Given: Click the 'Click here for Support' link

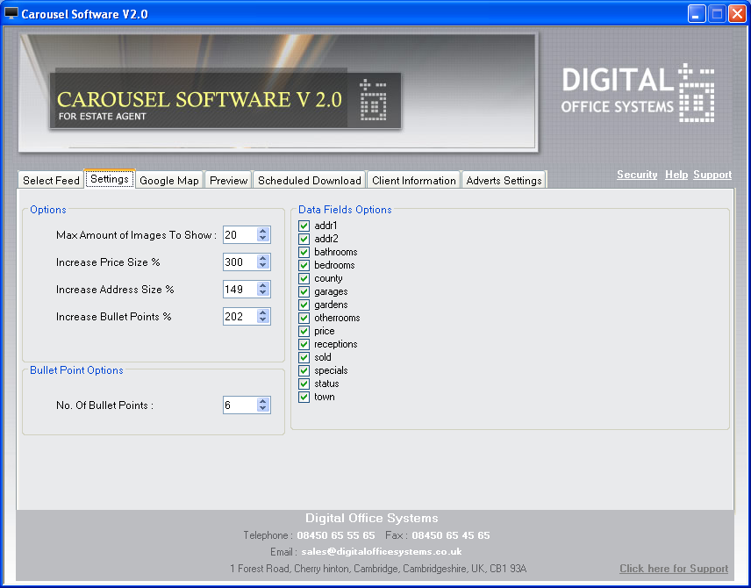Looking at the screenshot, I should (x=674, y=569).
